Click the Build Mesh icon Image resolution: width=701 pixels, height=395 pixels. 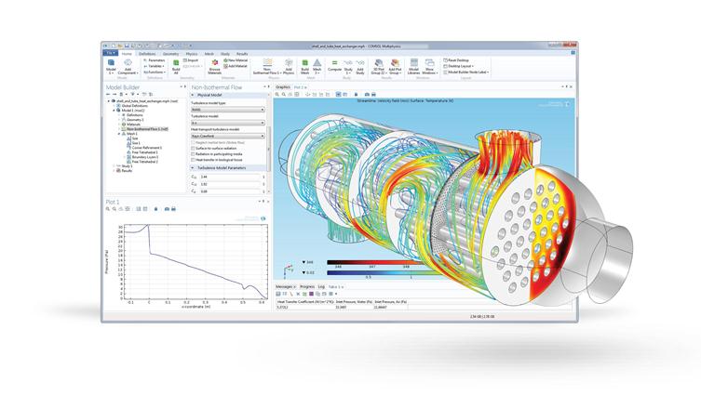click(x=303, y=66)
